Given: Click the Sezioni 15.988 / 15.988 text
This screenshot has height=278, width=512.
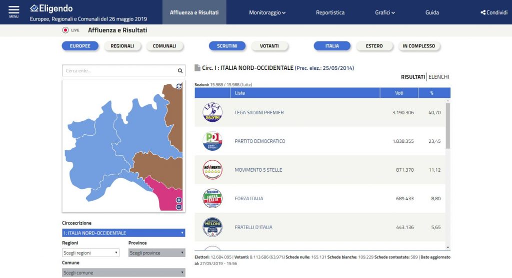Looking at the screenshot, I should coord(223,85).
